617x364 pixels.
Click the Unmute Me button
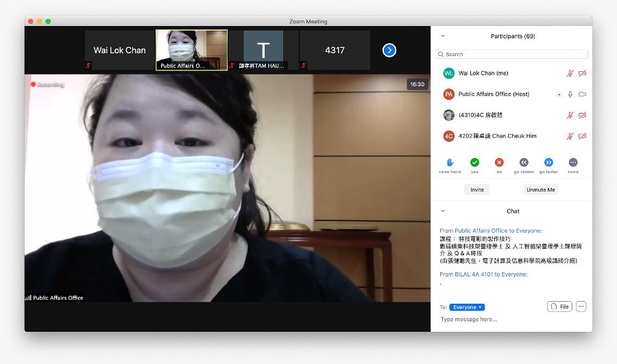click(541, 190)
